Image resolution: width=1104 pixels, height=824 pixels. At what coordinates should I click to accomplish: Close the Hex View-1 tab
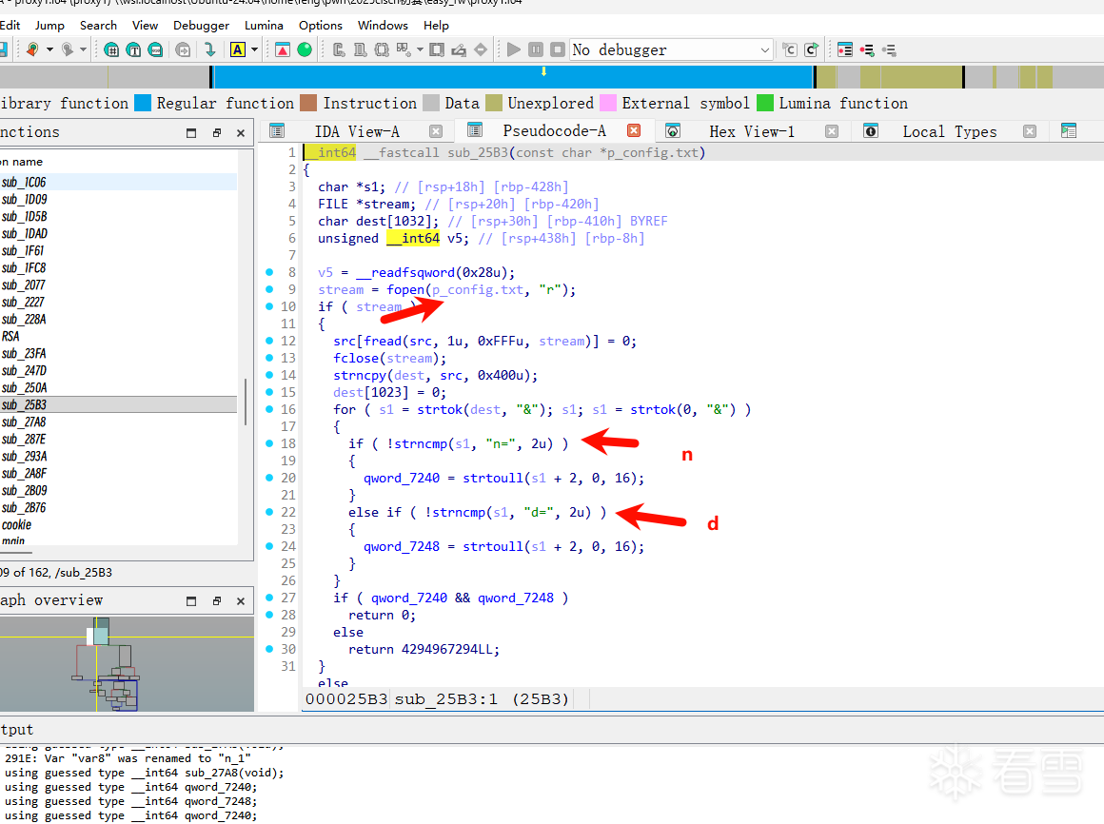832,131
